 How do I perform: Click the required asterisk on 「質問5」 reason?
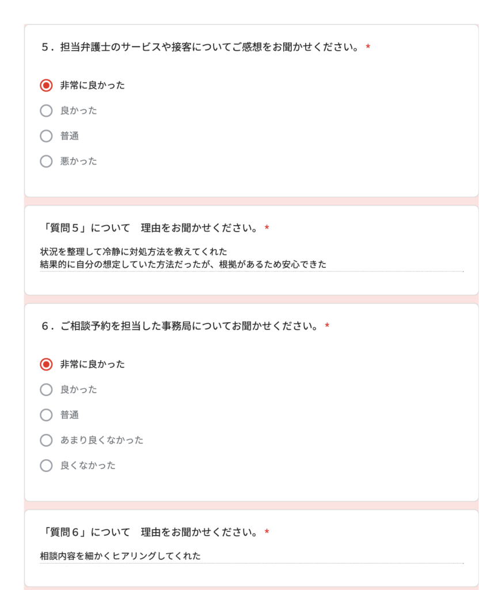click(x=267, y=229)
